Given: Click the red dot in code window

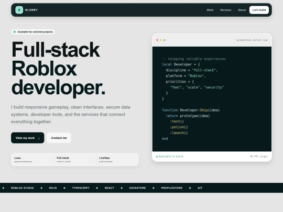Looking at the screenshot, I should [x=157, y=40].
